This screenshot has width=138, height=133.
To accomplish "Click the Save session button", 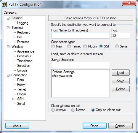I will [121, 81].
